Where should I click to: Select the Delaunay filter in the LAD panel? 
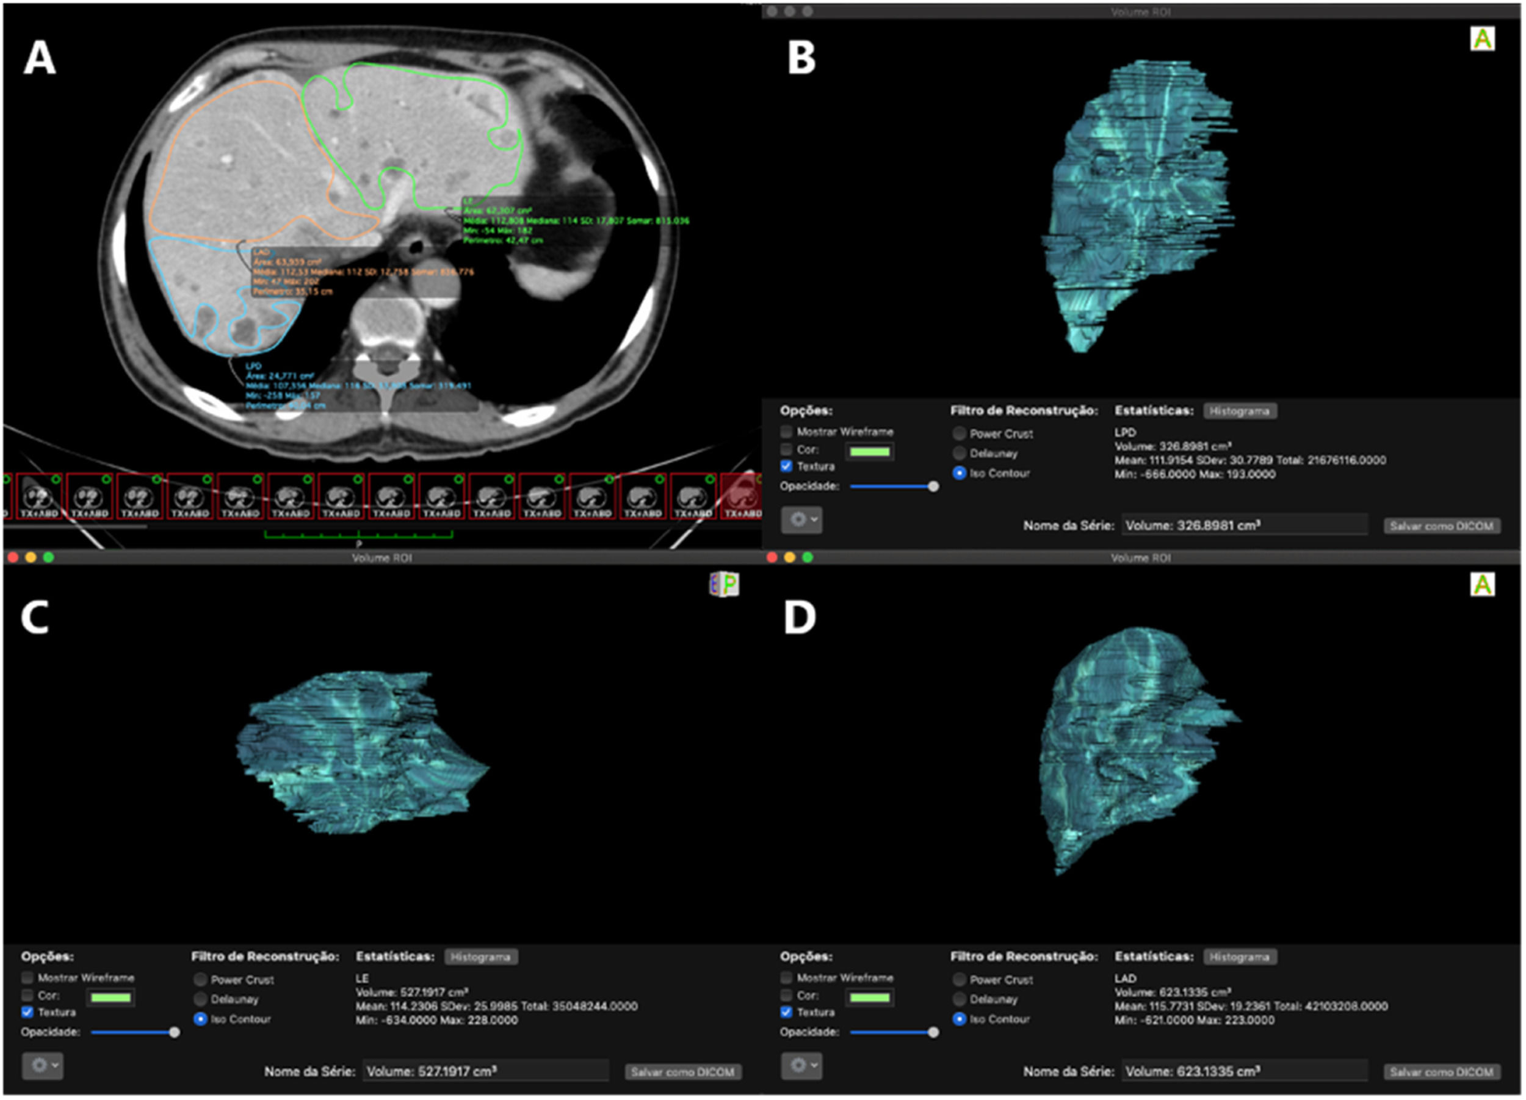pos(958,1000)
